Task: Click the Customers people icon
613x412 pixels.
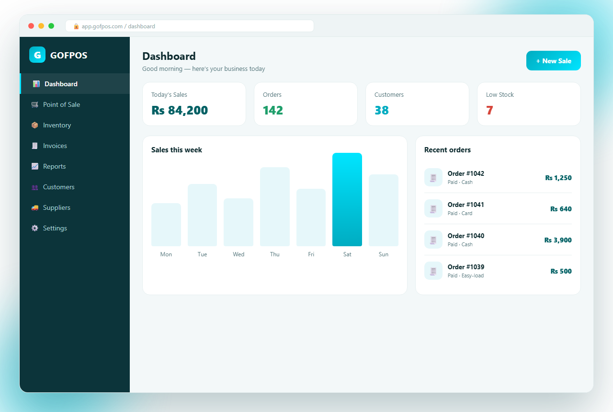Action: [x=35, y=187]
